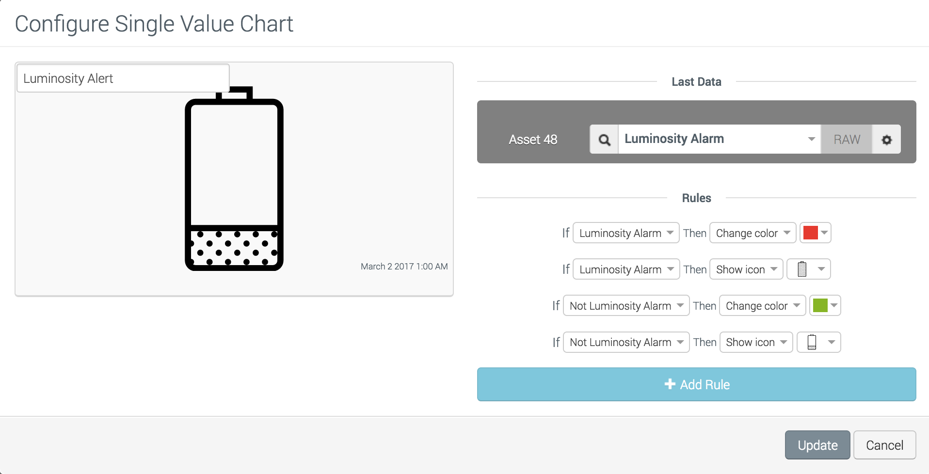Viewport: 929px width, 474px height.
Task: Click the search magnifier icon beside Luminosity Alarm
Action: coord(604,140)
